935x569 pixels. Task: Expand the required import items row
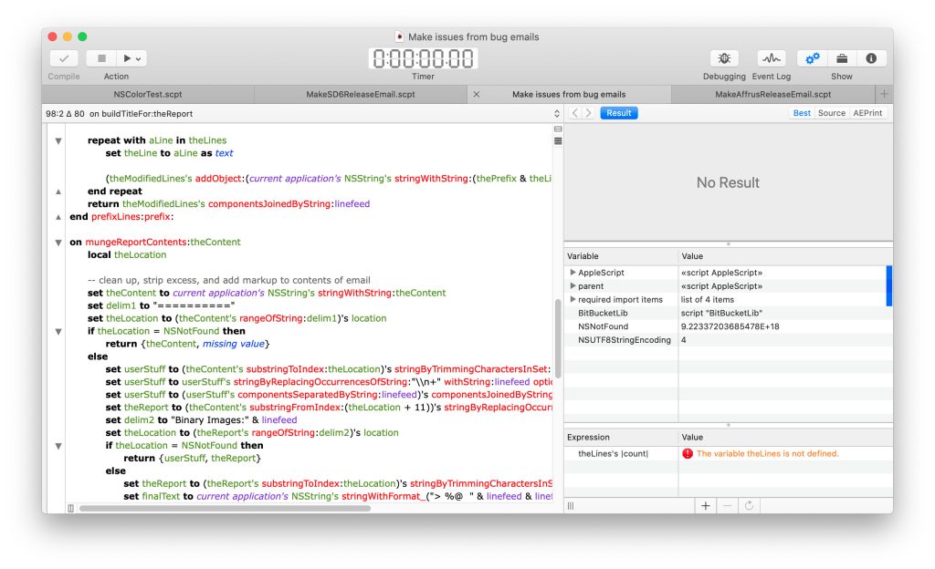point(573,299)
